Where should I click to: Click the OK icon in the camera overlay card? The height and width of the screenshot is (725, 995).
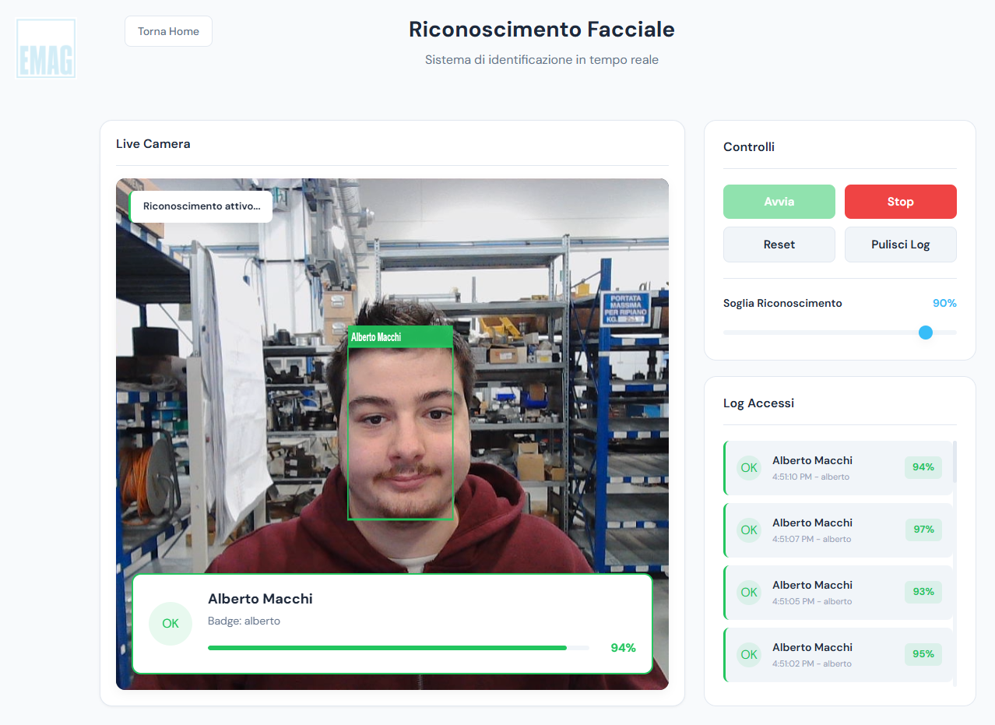(x=171, y=624)
